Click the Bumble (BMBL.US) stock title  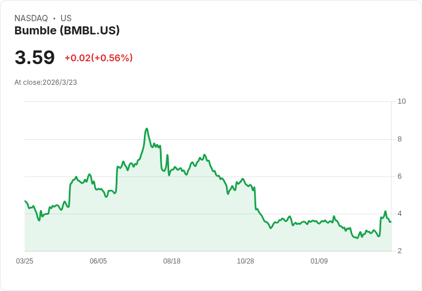(x=67, y=31)
